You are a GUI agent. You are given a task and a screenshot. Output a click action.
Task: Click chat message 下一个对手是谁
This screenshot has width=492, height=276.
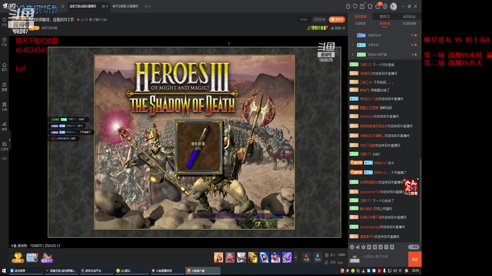tap(383, 65)
